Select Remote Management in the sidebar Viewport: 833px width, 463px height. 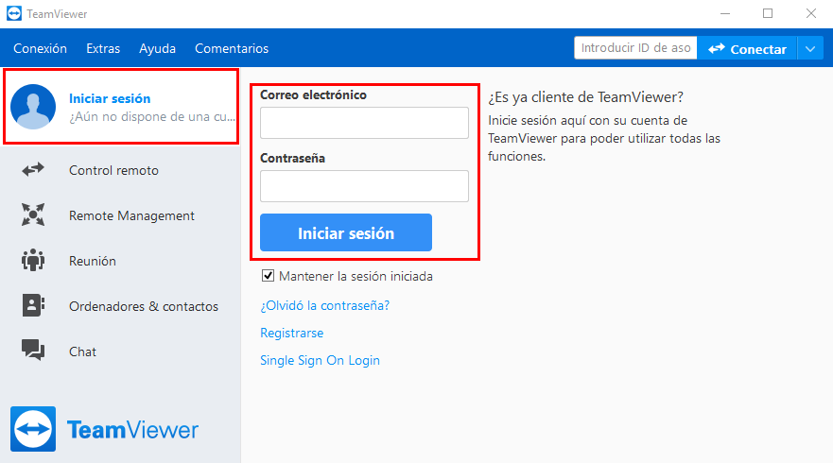pyautogui.click(x=121, y=215)
